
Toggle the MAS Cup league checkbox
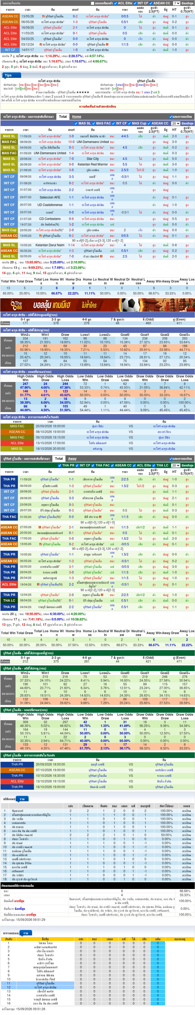[x=130, y=123]
